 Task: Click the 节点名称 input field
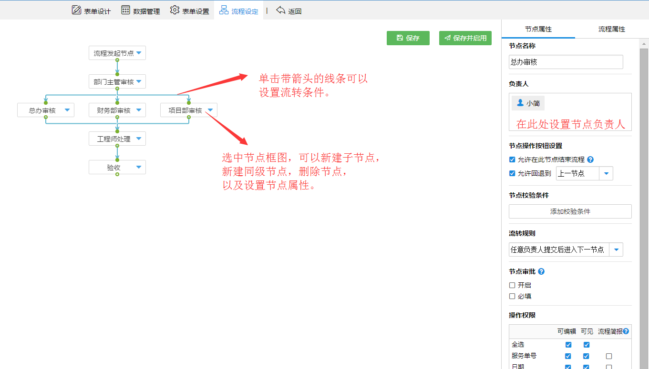[x=566, y=62]
